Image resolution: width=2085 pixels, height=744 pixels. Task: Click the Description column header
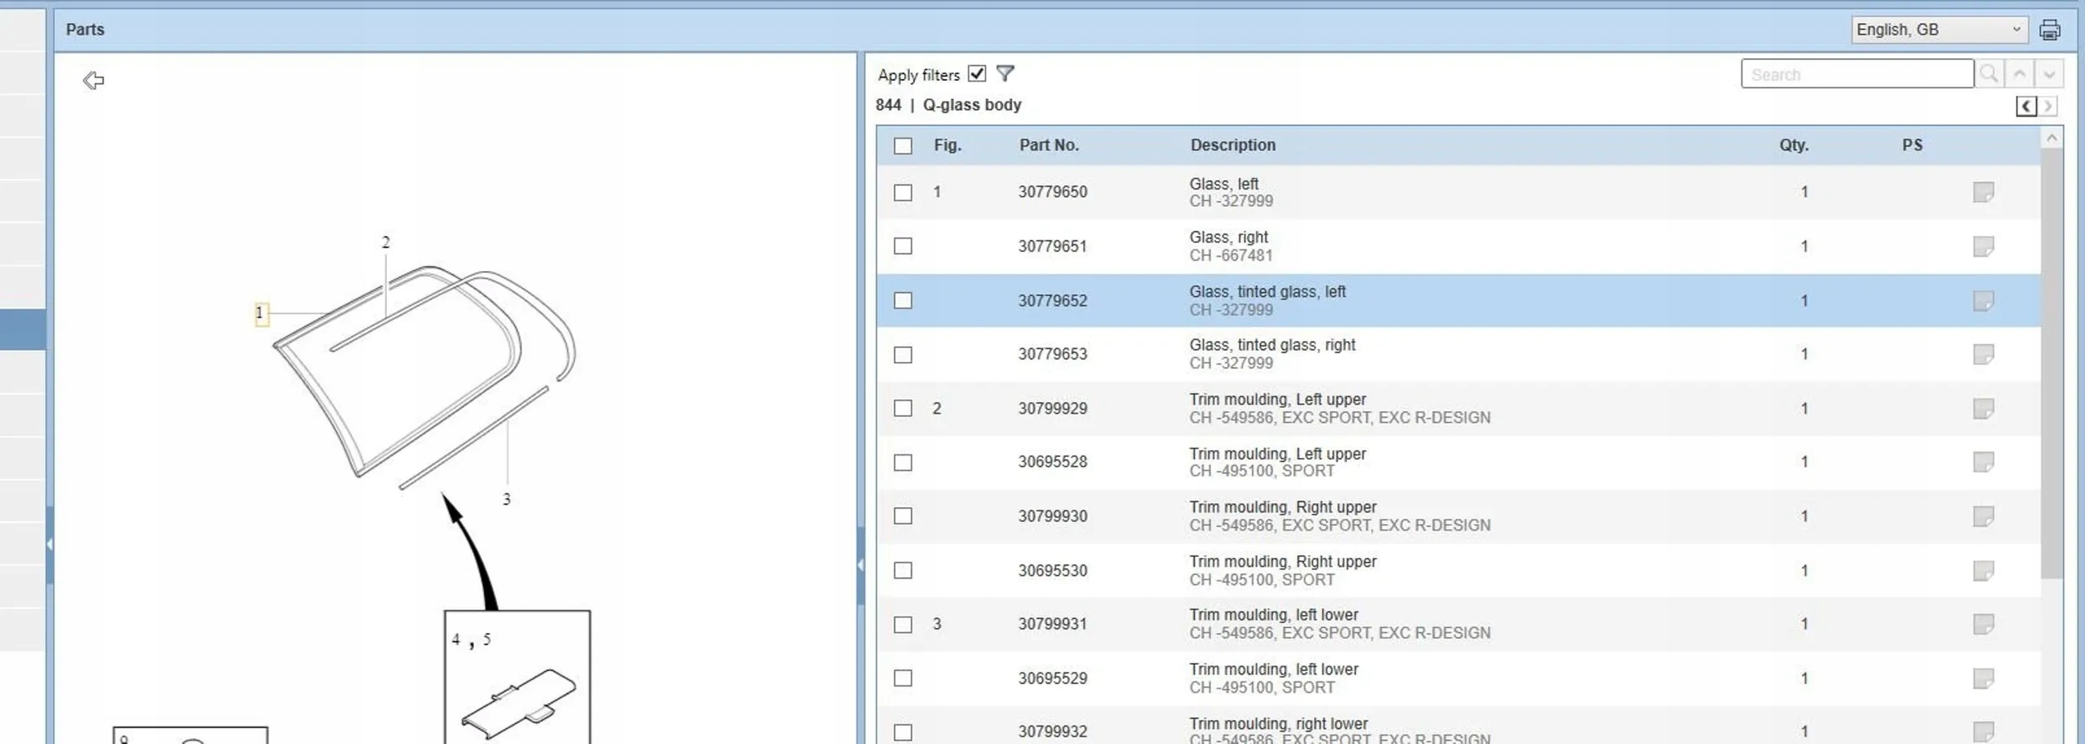tap(1232, 145)
